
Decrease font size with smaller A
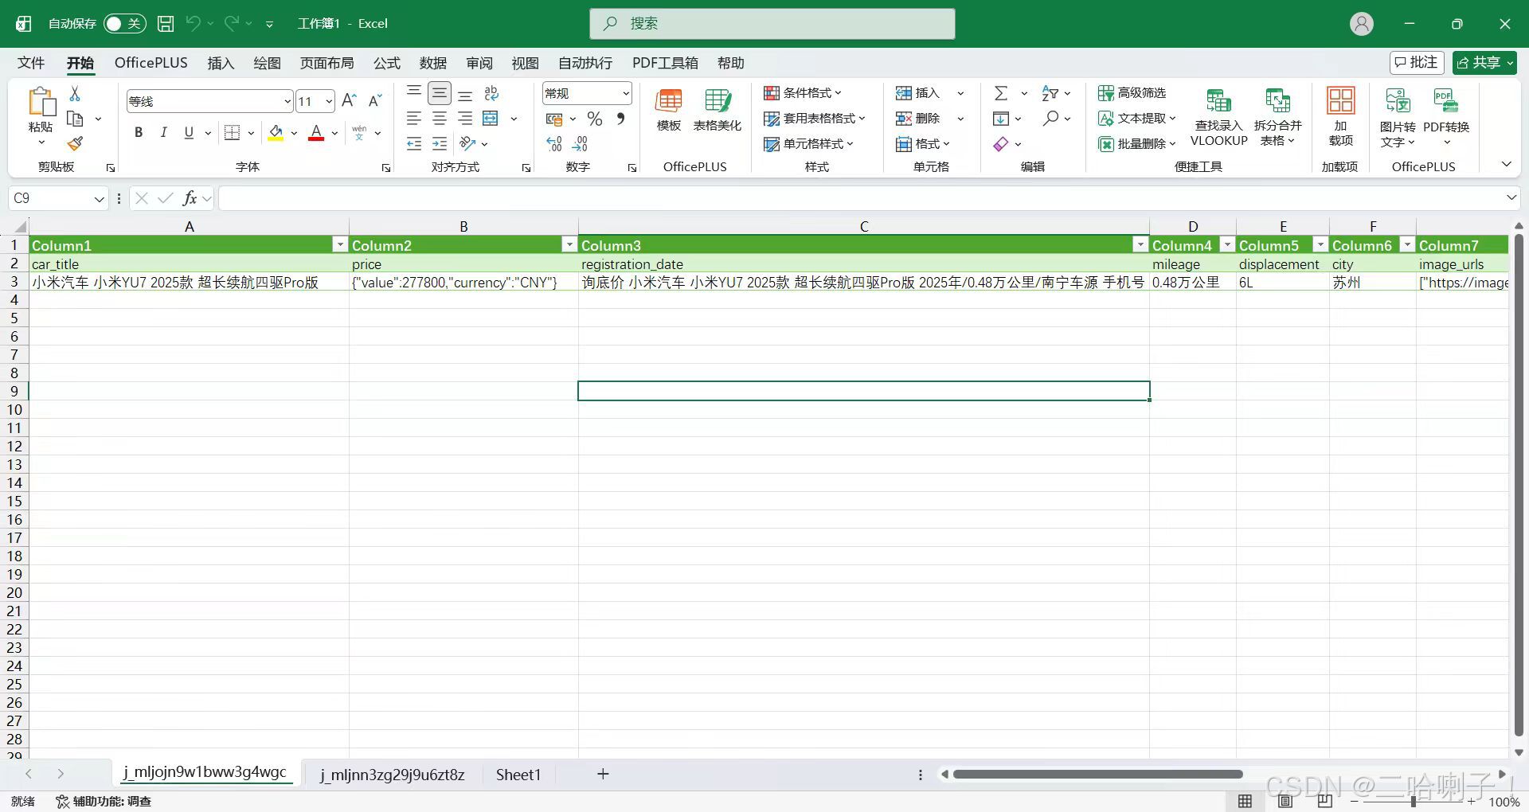click(x=375, y=100)
